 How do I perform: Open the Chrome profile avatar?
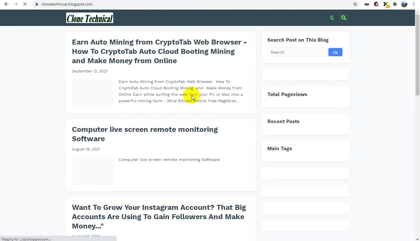[x=404, y=4]
